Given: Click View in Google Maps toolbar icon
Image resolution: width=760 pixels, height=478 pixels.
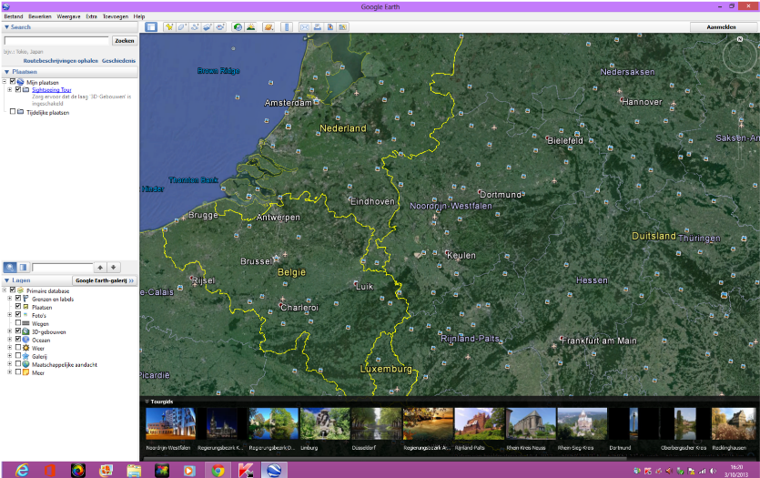Looking at the screenshot, I should click(x=342, y=27).
